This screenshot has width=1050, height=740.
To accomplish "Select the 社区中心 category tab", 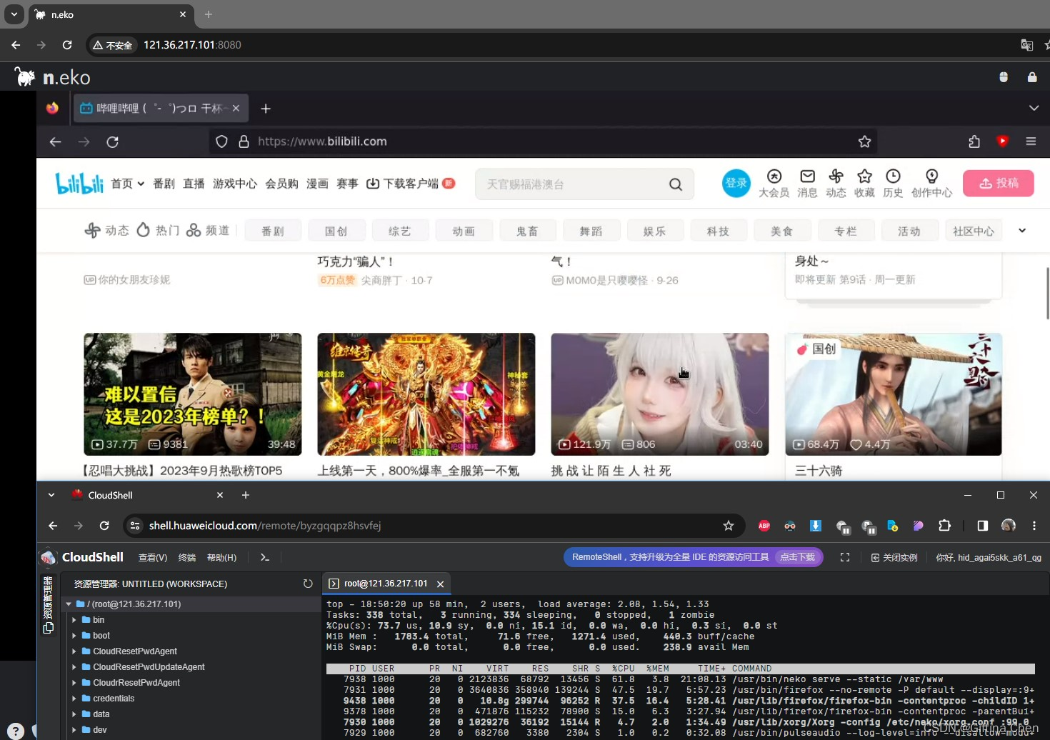I will 974,231.
